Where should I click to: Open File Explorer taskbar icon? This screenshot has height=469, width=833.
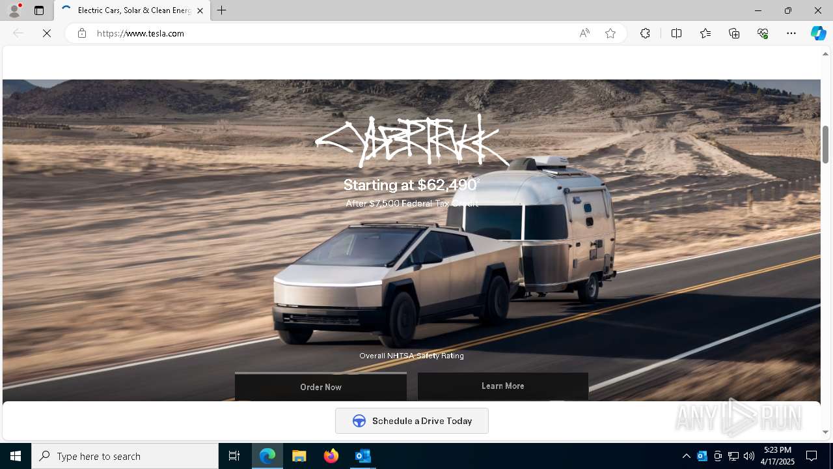[x=299, y=456]
